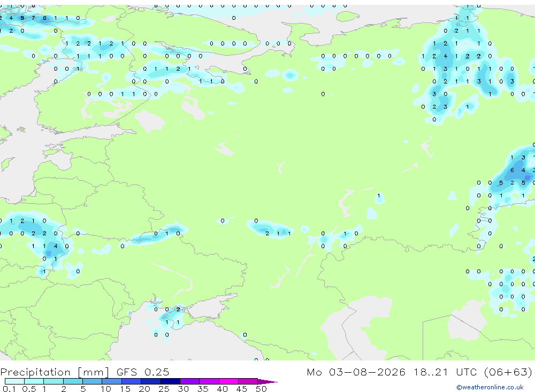Viewport: 535px width, 392px height.
Task: Click the '7' precipitation value on map
Action: (x=33, y=18)
